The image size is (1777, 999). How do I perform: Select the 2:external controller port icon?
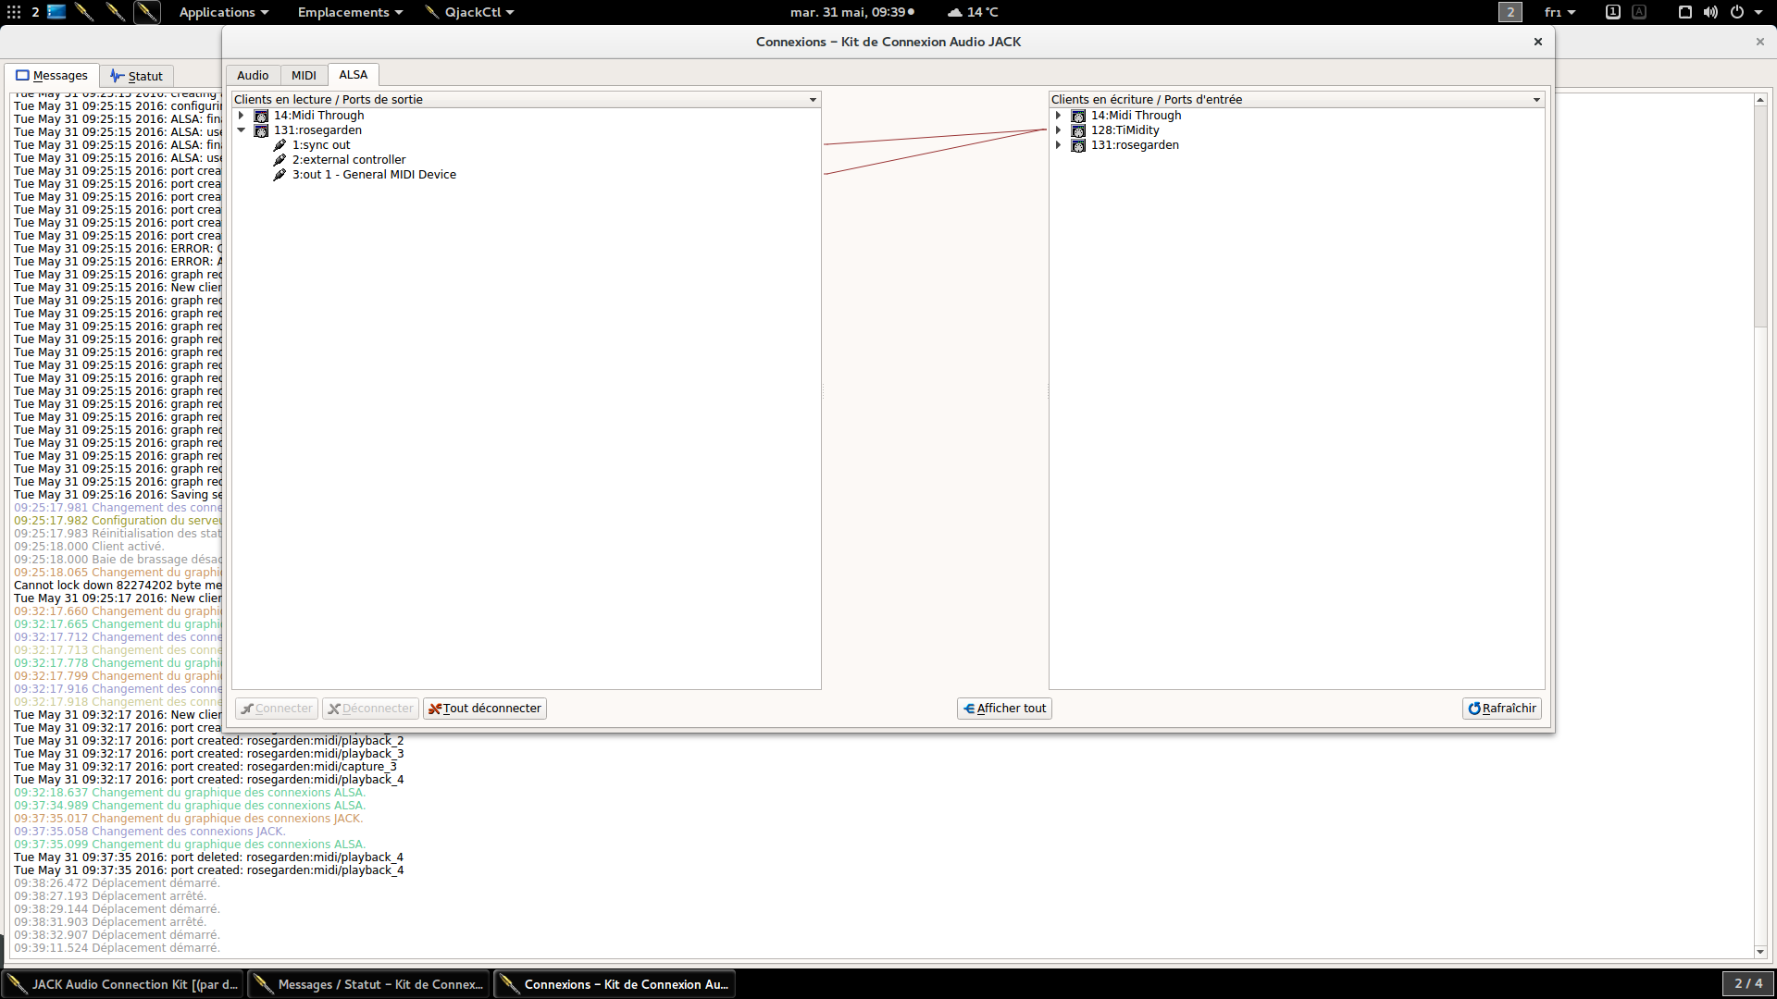pyautogui.click(x=280, y=160)
